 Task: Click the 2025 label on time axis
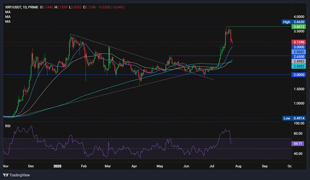(x=57, y=166)
